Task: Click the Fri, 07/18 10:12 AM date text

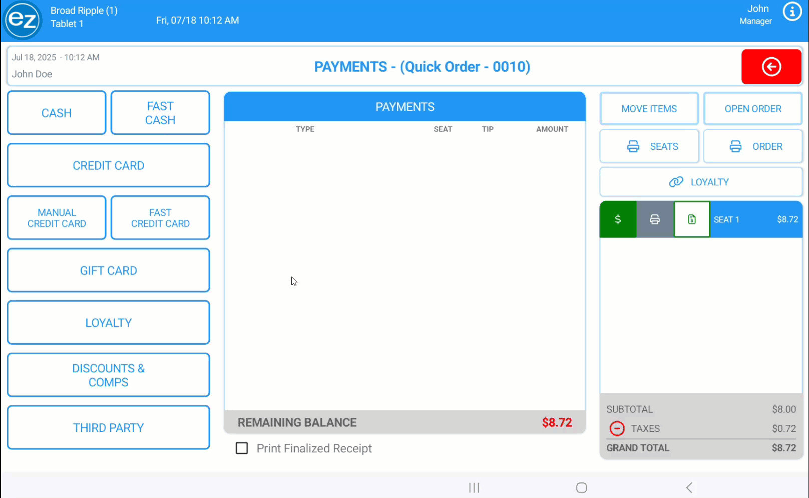Action: click(197, 21)
